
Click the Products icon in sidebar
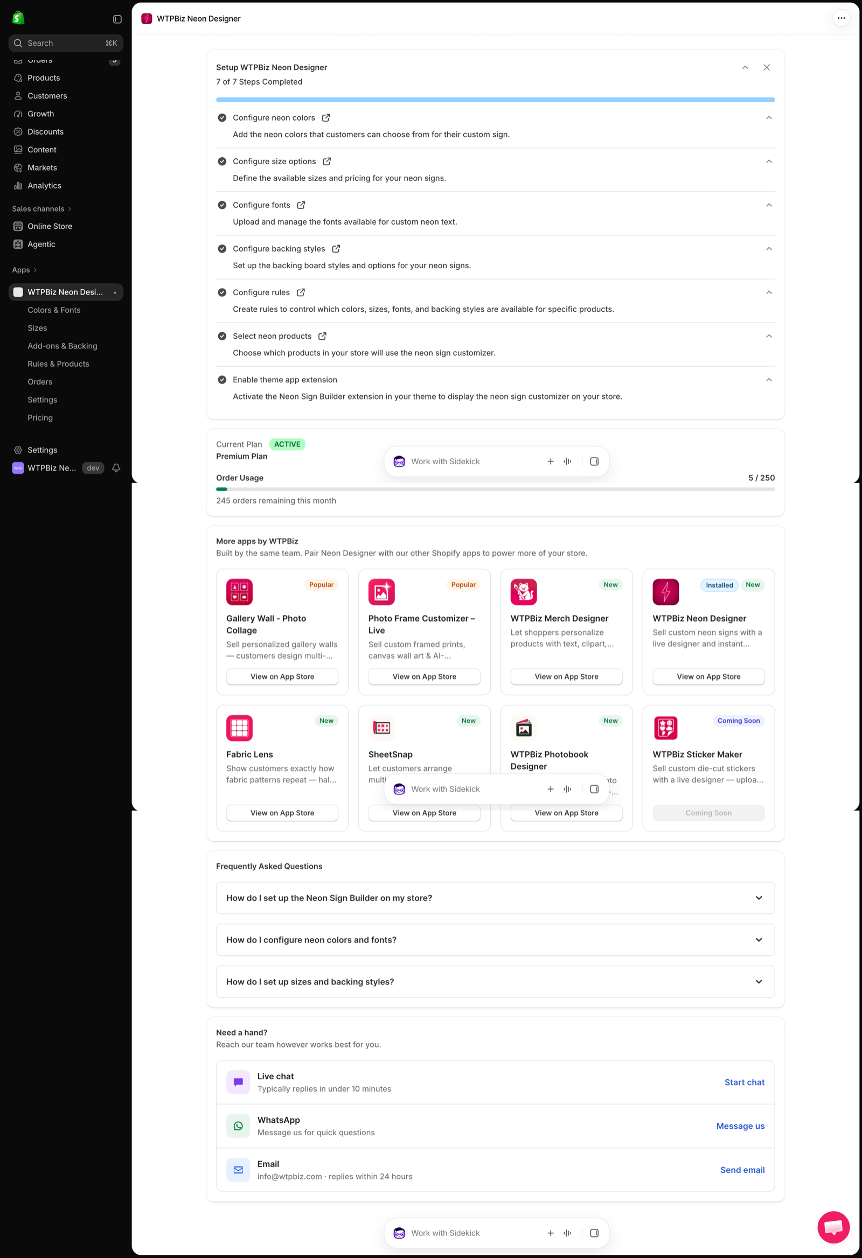(x=18, y=78)
